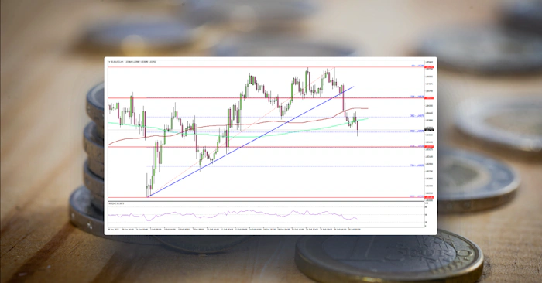Click the black current price label on axis
This screenshot has height=283, width=542.
pyautogui.click(x=429, y=130)
